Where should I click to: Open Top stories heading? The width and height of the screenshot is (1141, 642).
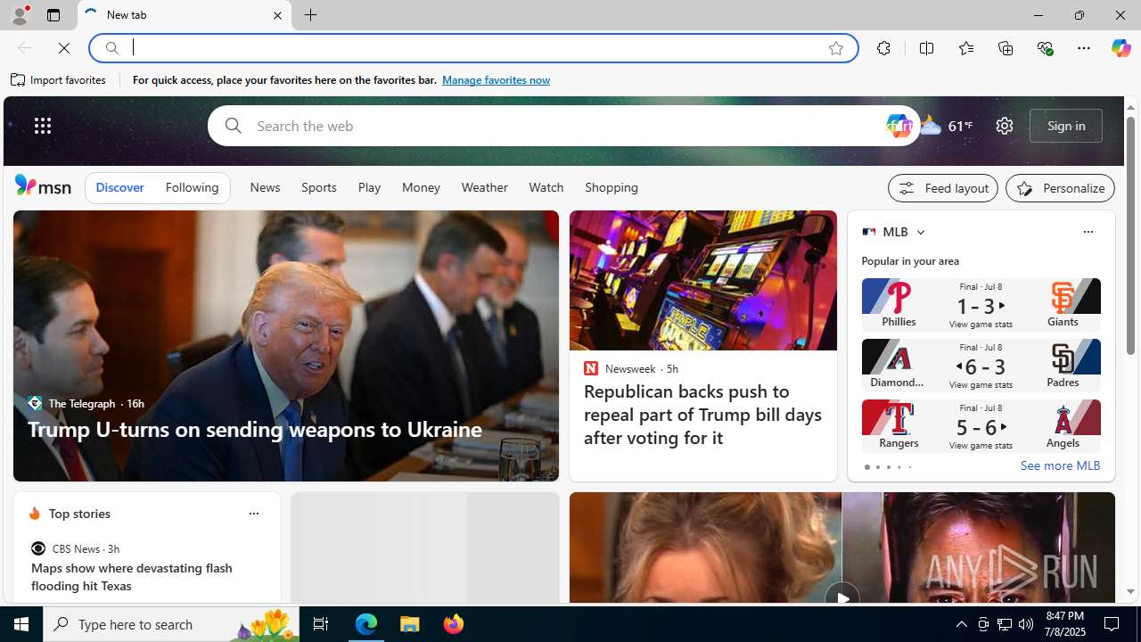79,514
